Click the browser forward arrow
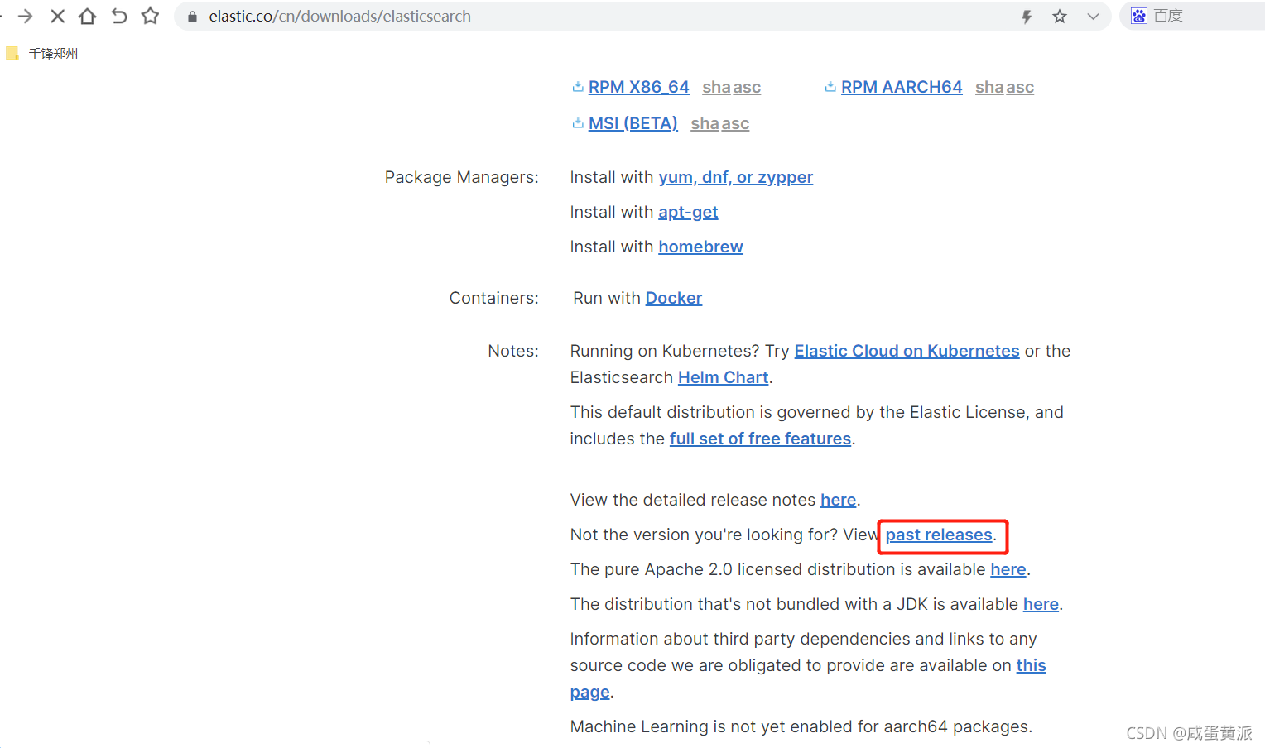1265x748 pixels. coord(25,16)
